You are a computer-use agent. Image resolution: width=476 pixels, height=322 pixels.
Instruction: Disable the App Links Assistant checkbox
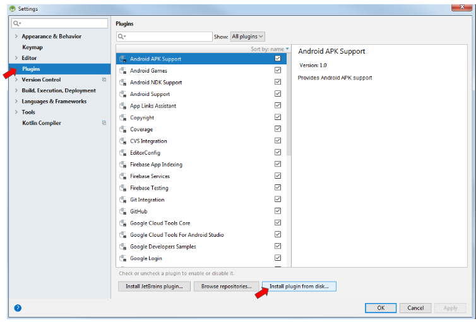click(x=278, y=105)
